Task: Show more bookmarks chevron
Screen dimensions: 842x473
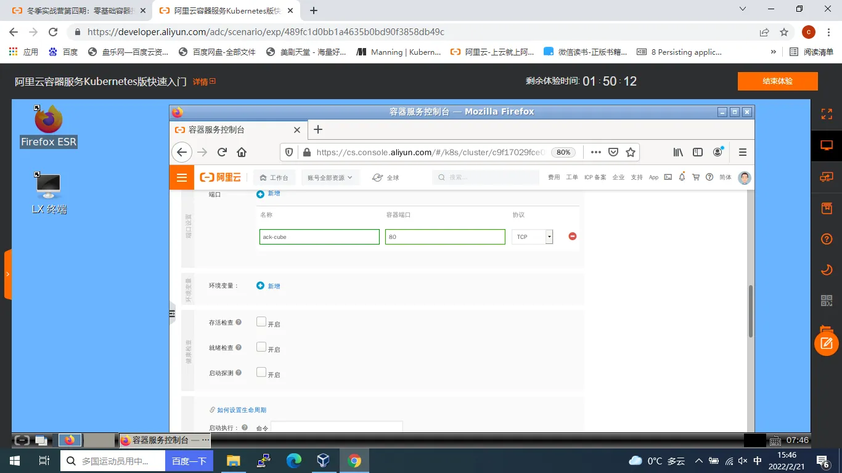Action: (x=774, y=52)
